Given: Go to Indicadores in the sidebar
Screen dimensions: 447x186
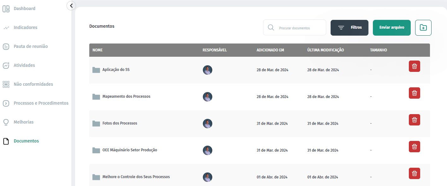Looking at the screenshot, I should click(25, 27).
